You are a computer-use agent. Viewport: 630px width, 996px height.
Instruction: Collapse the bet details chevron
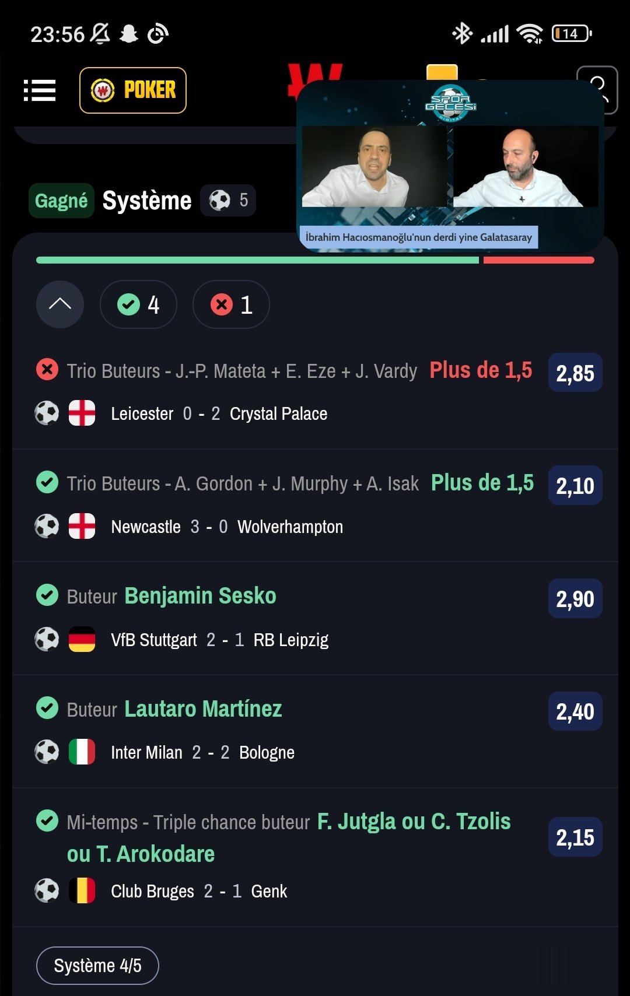click(60, 304)
